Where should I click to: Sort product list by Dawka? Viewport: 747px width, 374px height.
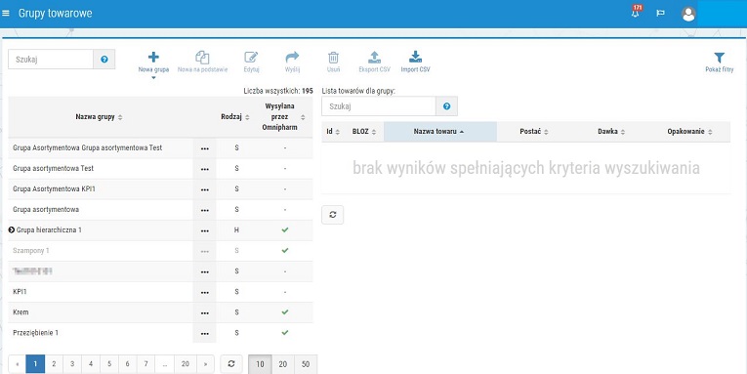[611, 132]
